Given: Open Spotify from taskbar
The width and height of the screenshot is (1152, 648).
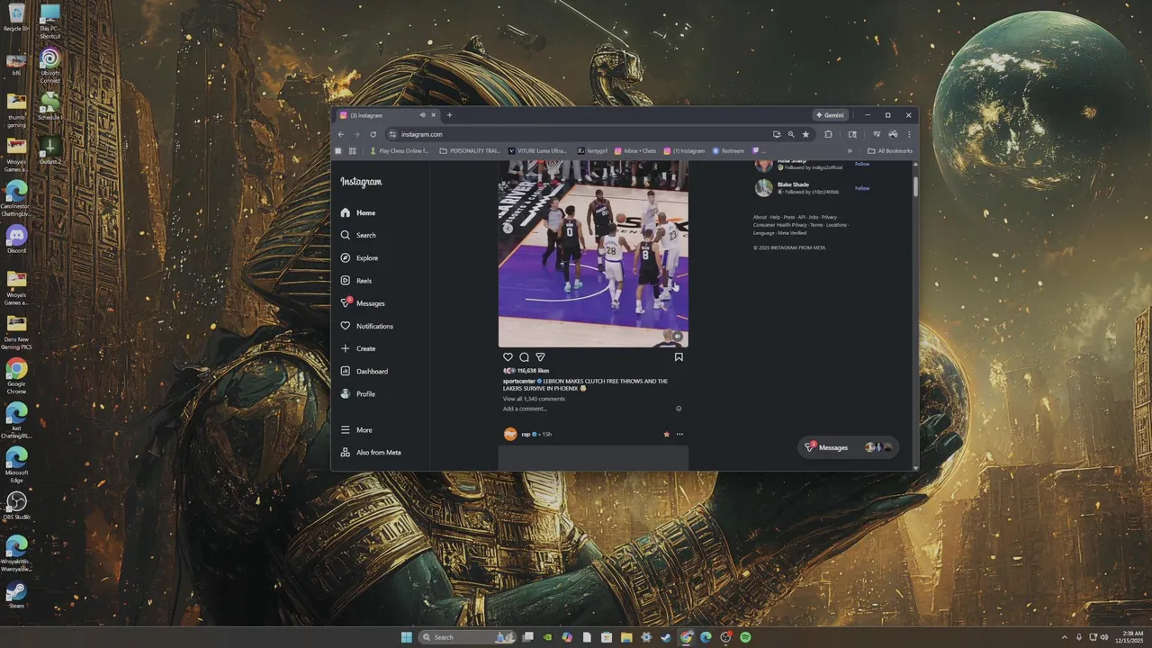Looking at the screenshot, I should pos(745,637).
